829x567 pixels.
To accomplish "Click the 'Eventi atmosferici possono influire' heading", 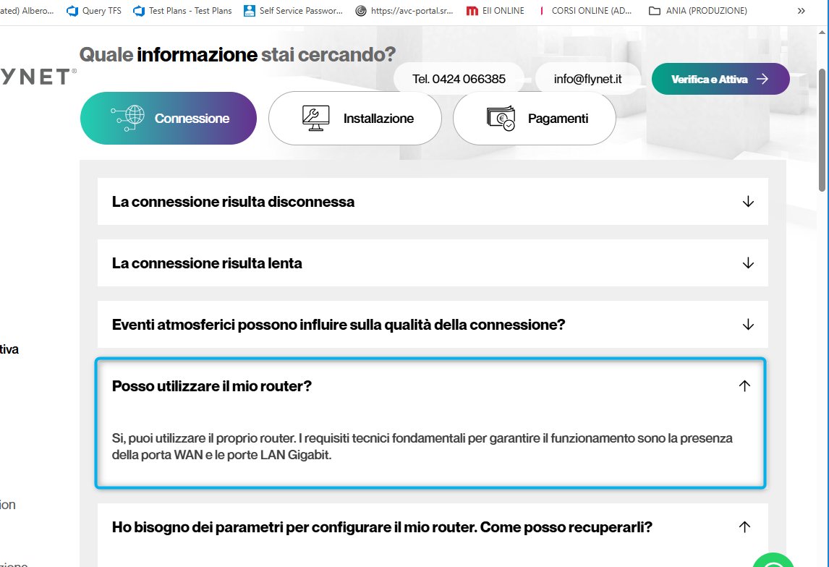I will 339,325.
